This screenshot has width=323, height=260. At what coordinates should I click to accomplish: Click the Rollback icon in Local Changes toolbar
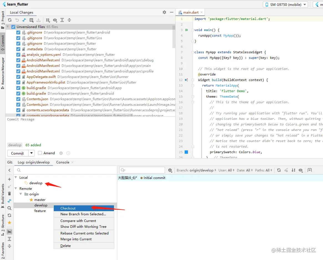click(17, 20)
